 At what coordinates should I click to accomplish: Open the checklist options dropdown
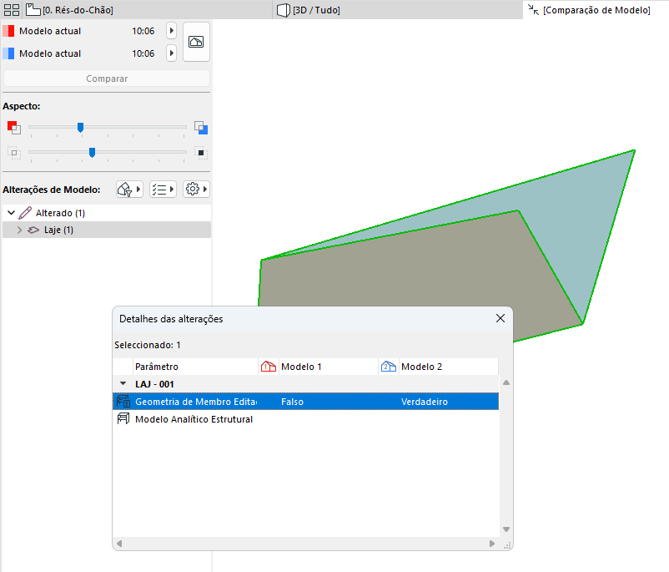pyautogui.click(x=163, y=189)
